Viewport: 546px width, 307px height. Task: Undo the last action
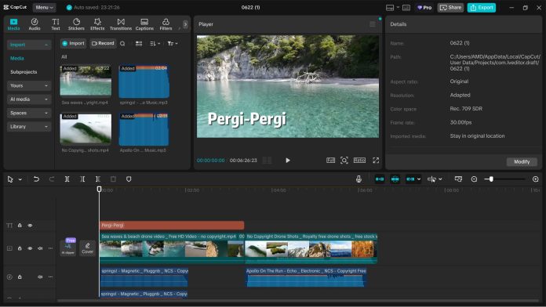[36, 179]
